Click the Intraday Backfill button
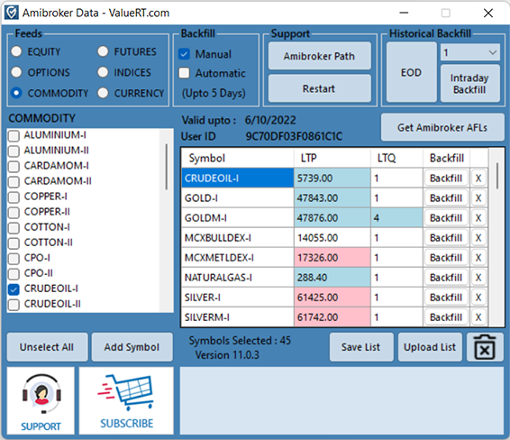 click(x=470, y=84)
